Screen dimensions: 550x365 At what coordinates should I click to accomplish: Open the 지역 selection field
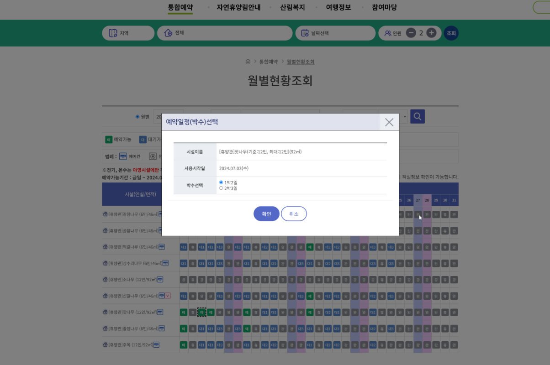(x=128, y=33)
